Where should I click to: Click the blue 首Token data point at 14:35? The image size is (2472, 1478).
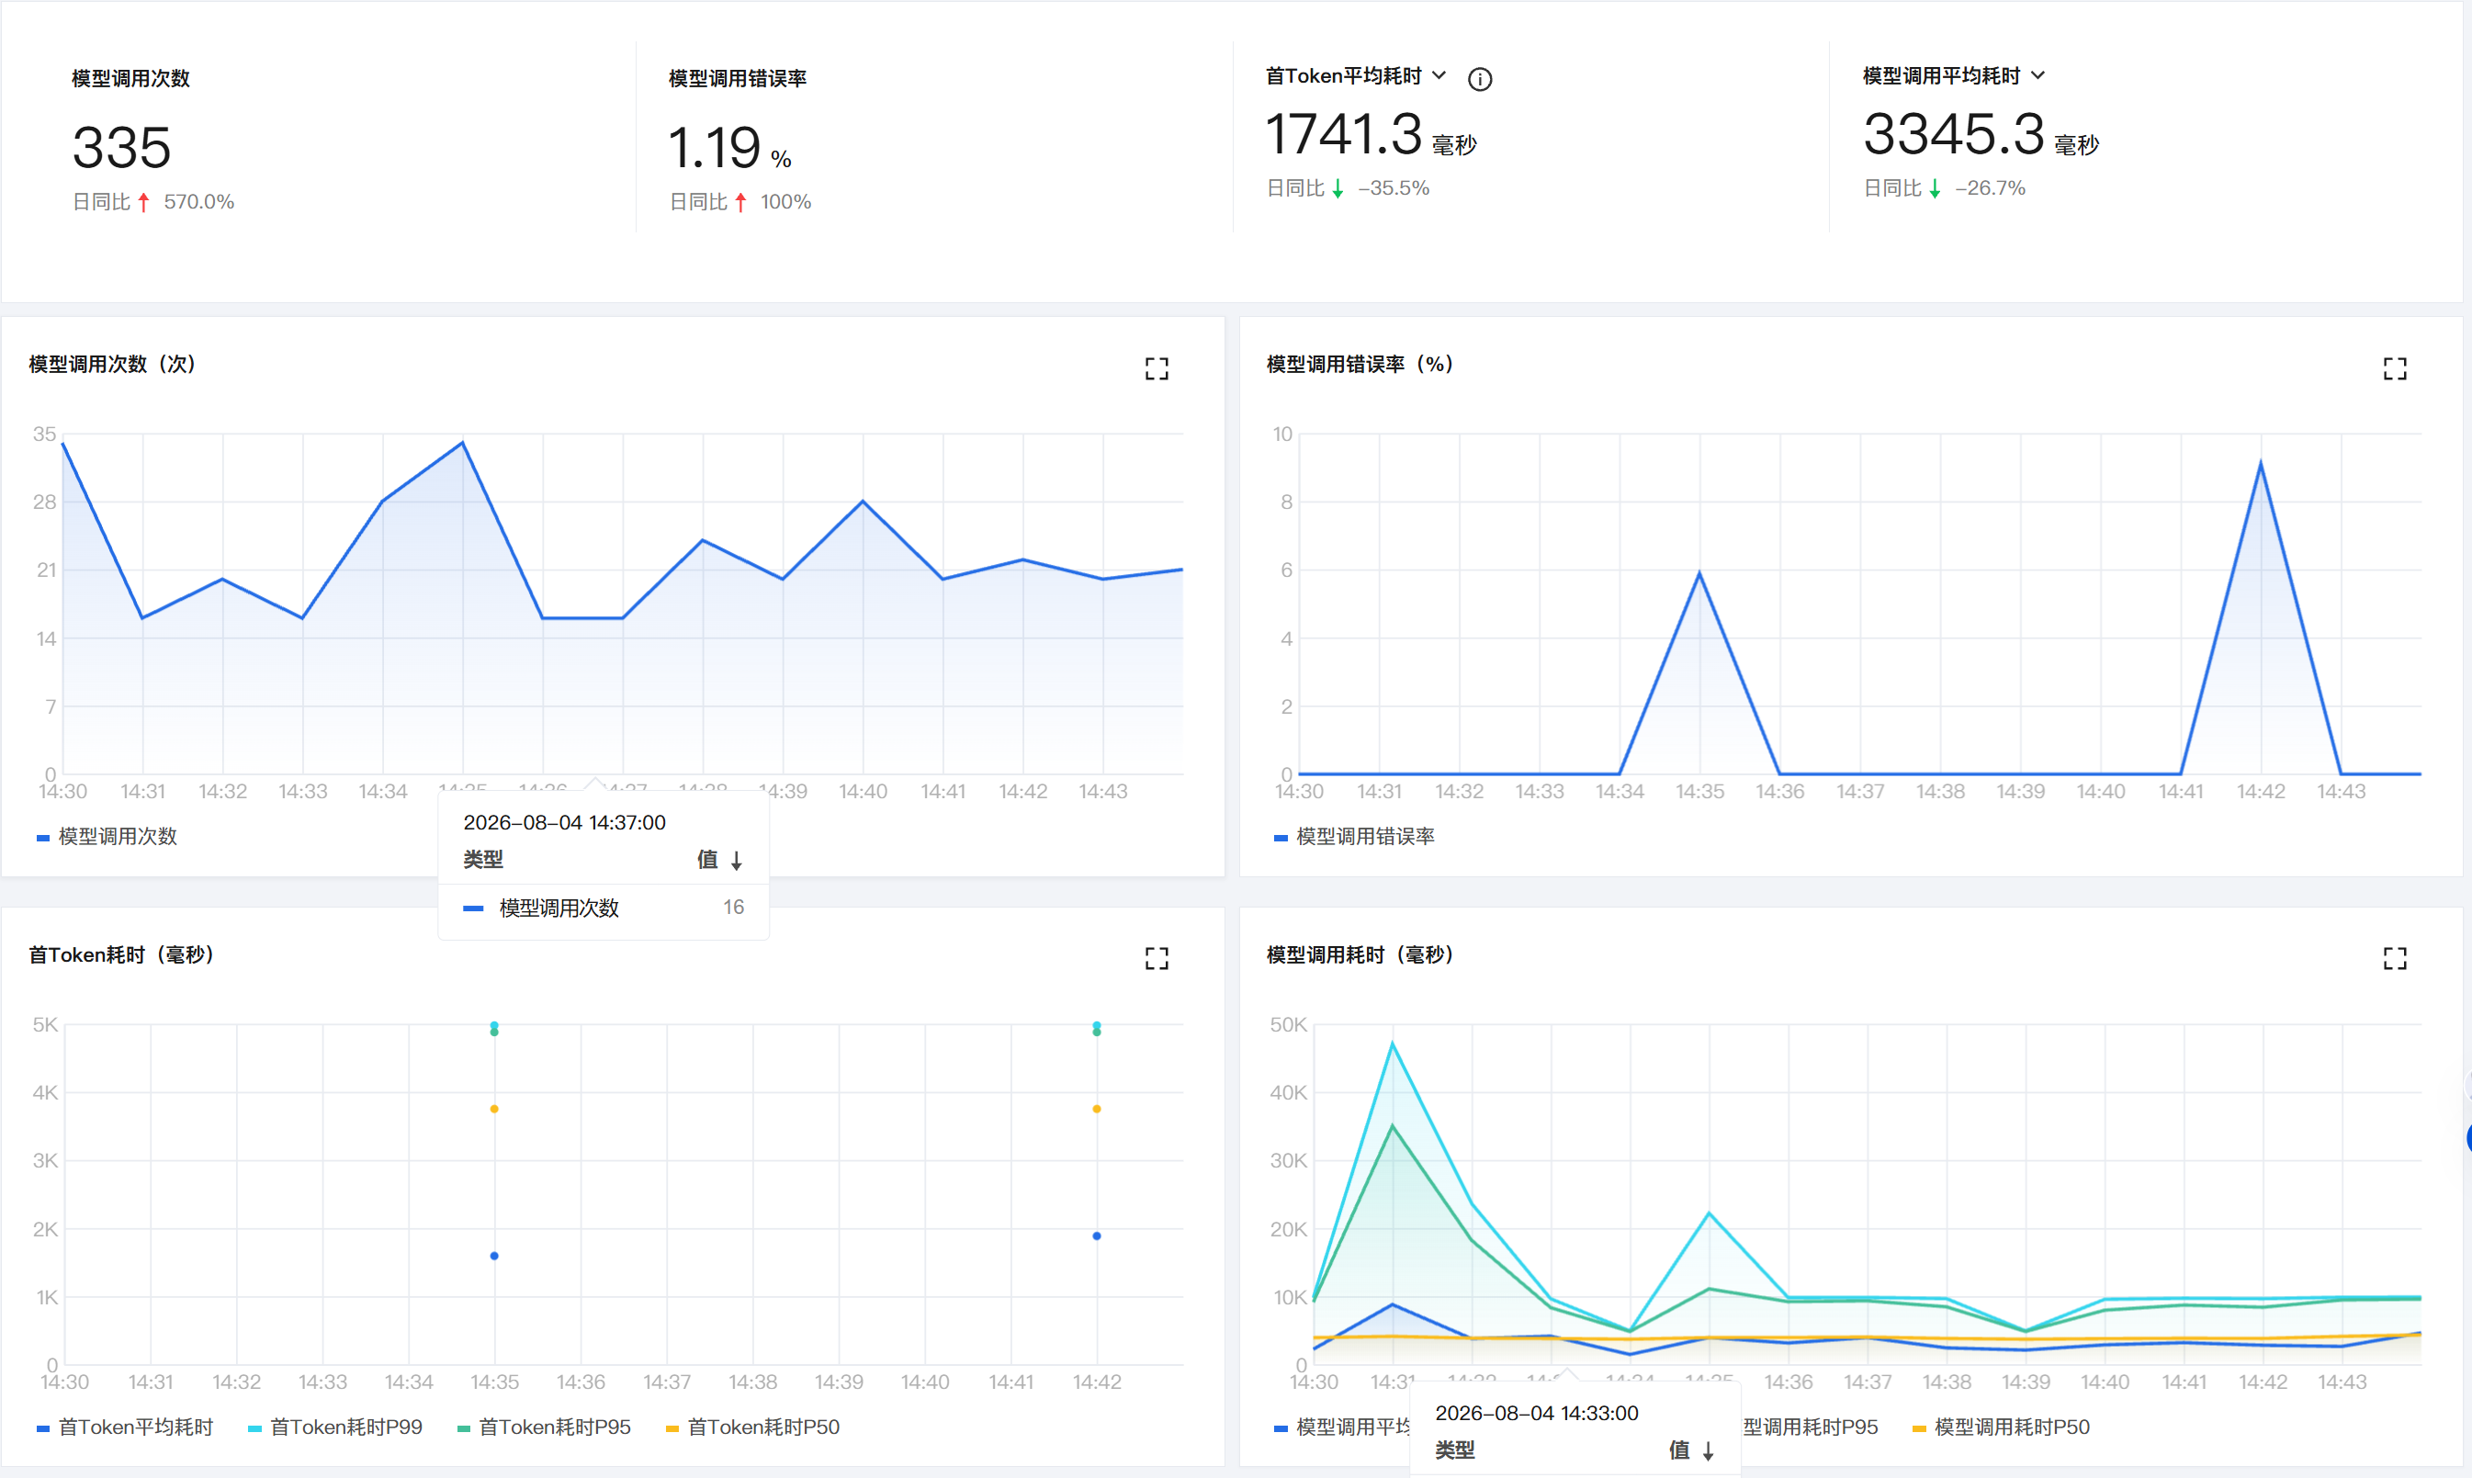[x=494, y=1256]
